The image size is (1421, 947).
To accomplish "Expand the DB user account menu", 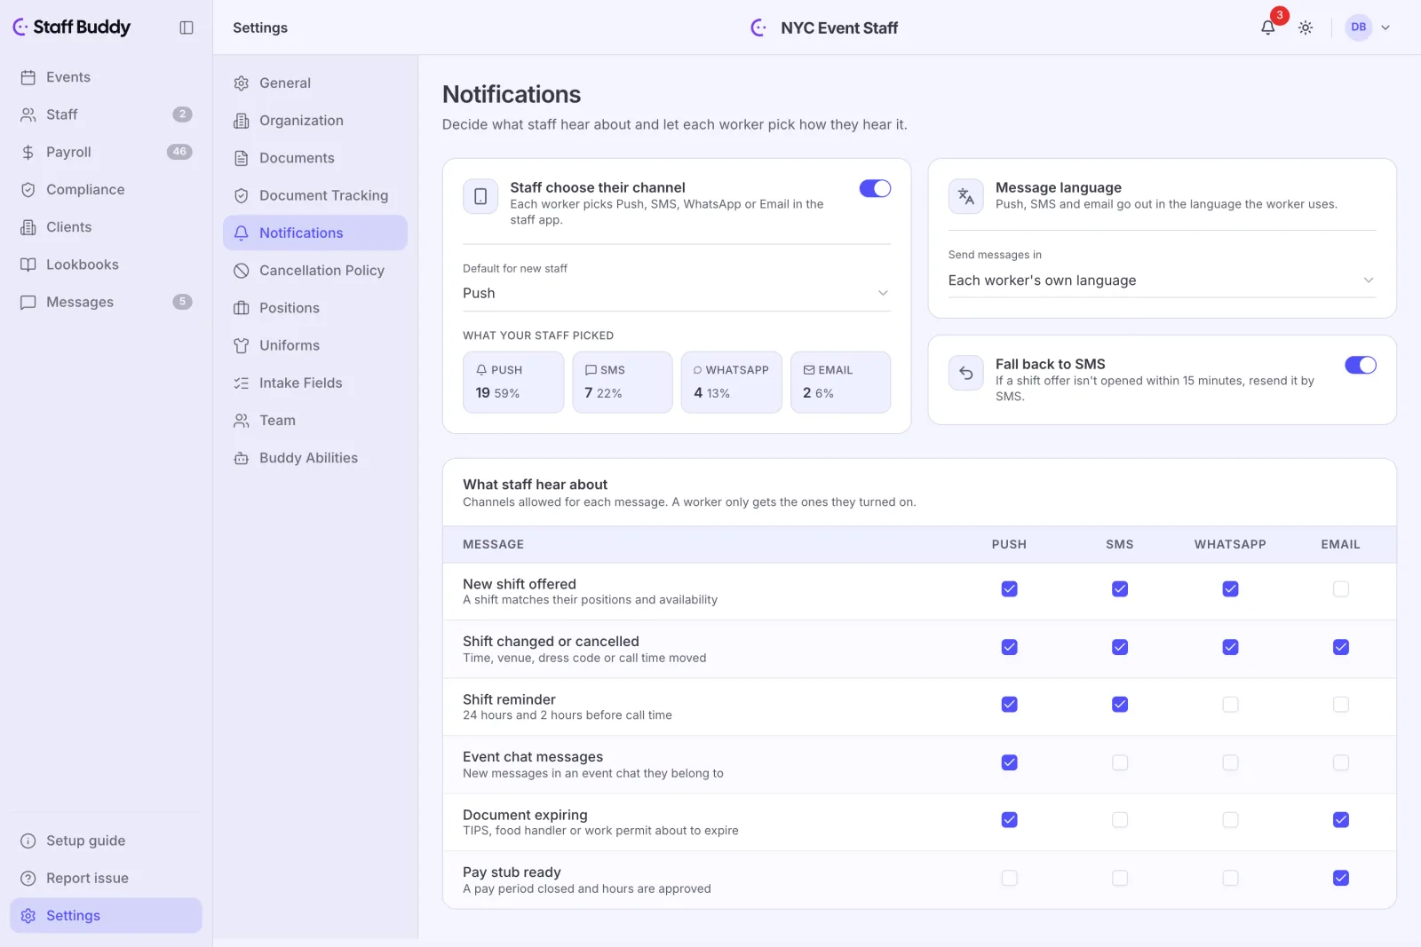I will point(1368,28).
